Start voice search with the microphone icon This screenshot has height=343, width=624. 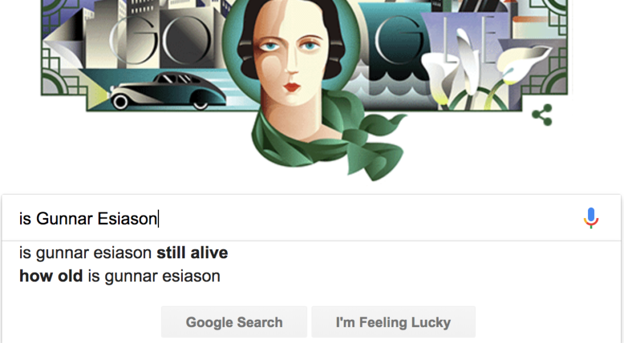[x=591, y=218]
